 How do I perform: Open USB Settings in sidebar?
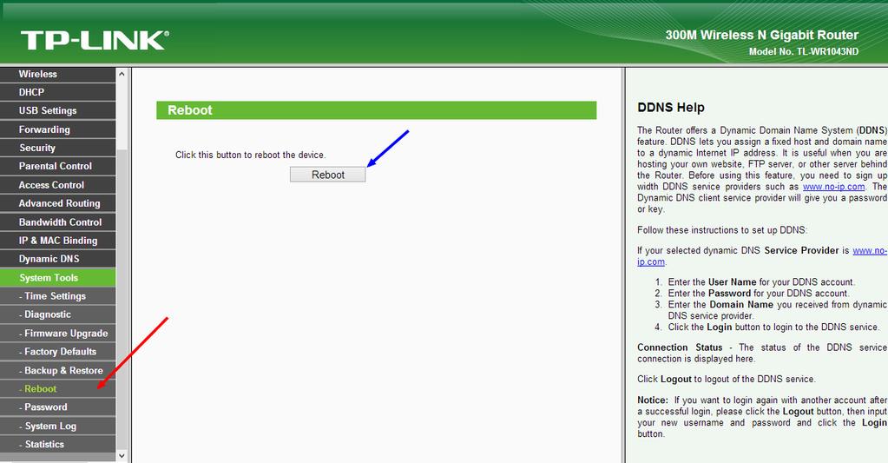point(58,110)
